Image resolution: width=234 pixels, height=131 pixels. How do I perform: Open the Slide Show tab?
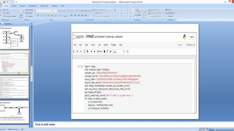click(44, 6)
